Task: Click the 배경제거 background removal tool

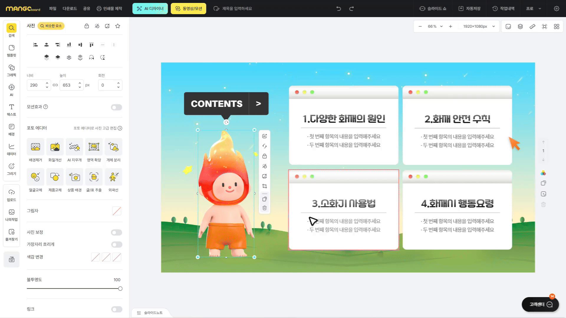Action: 35,147
